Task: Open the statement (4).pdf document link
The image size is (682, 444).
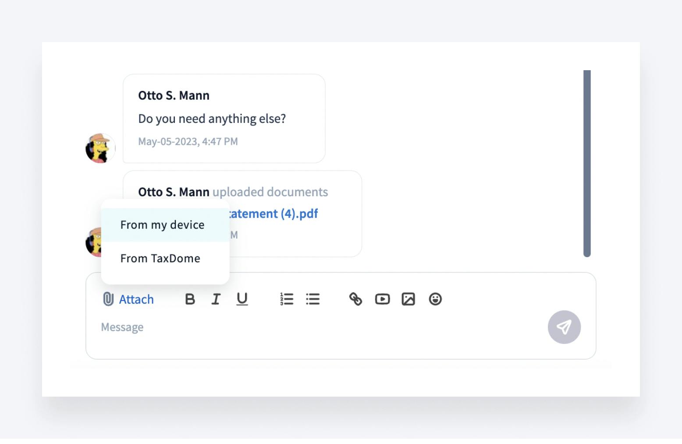Action: (x=274, y=214)
